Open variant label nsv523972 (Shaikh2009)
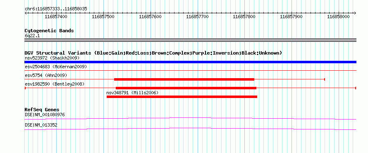The height and width of the screenshot is (153, 368). (52, 58)
